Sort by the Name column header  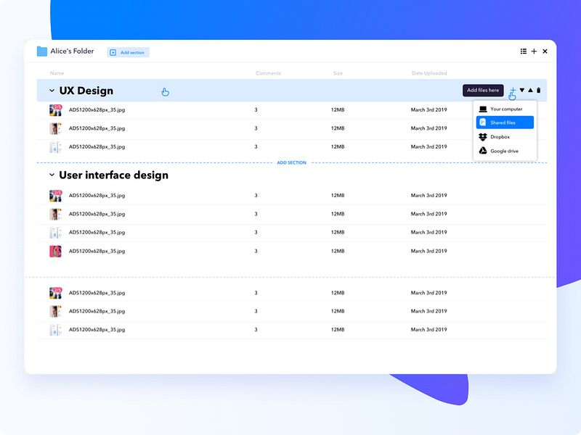57,73
